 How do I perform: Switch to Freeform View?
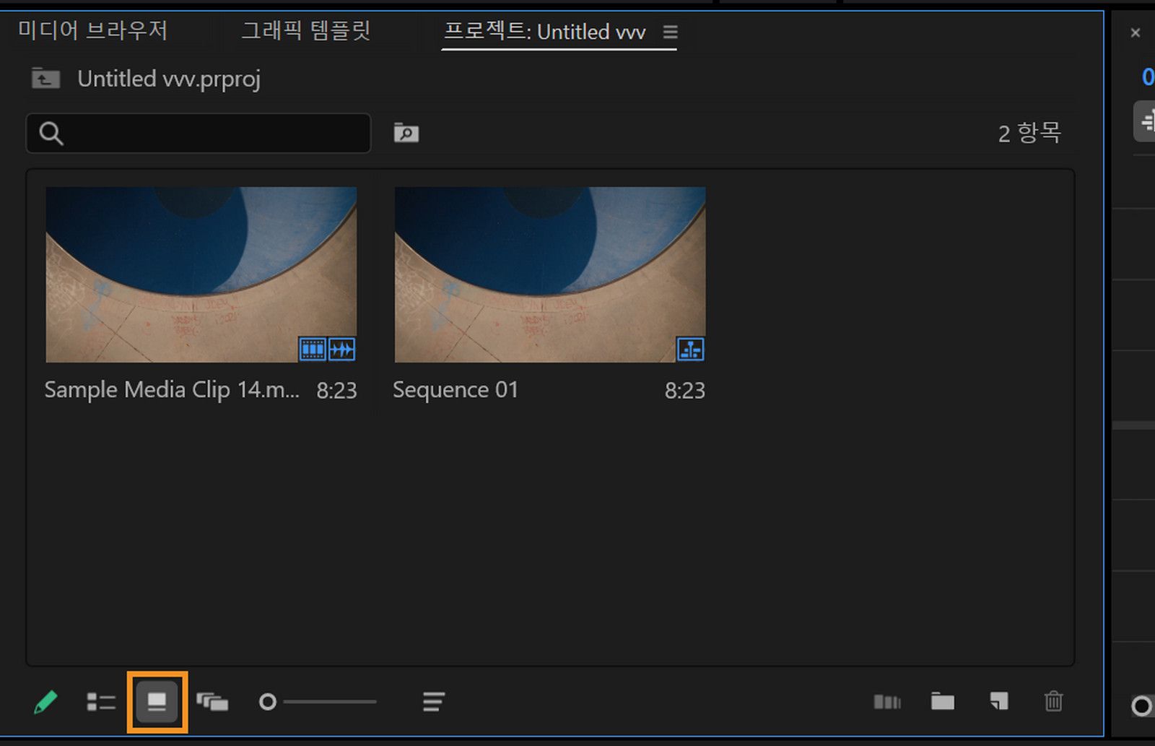point(213,701)
